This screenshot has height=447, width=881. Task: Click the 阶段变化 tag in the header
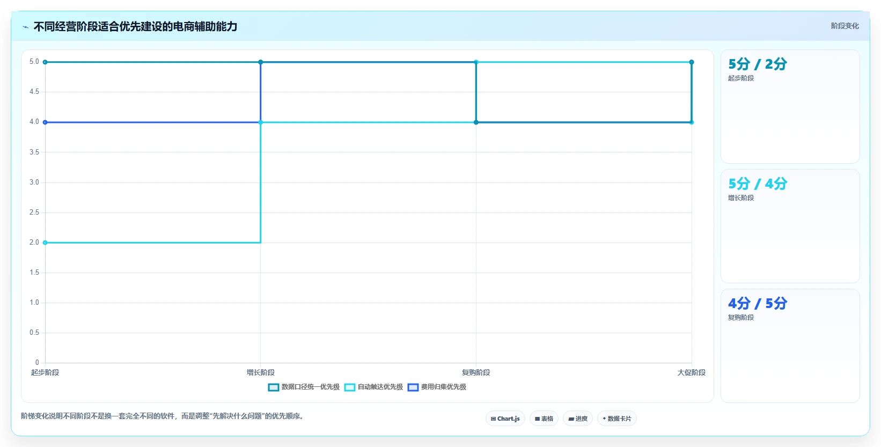click(x=845, y=26)
